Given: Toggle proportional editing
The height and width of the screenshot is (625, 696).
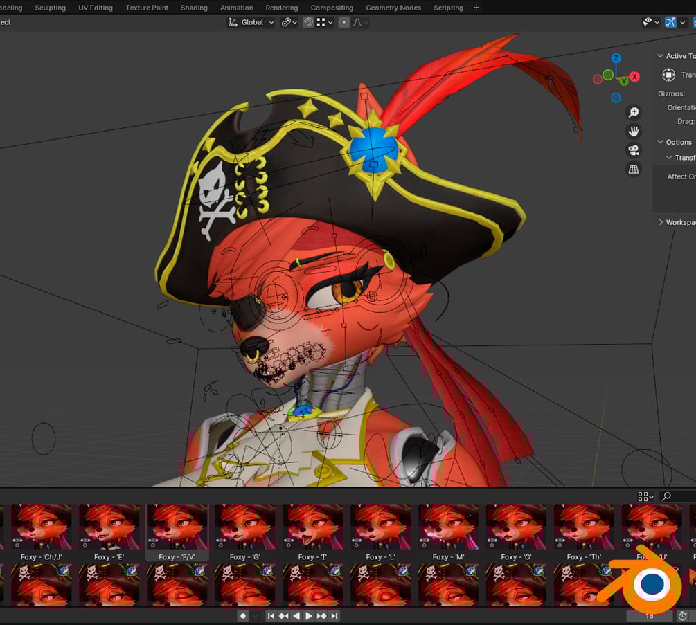Looking at the screenshot, I should tap(343, 22).
